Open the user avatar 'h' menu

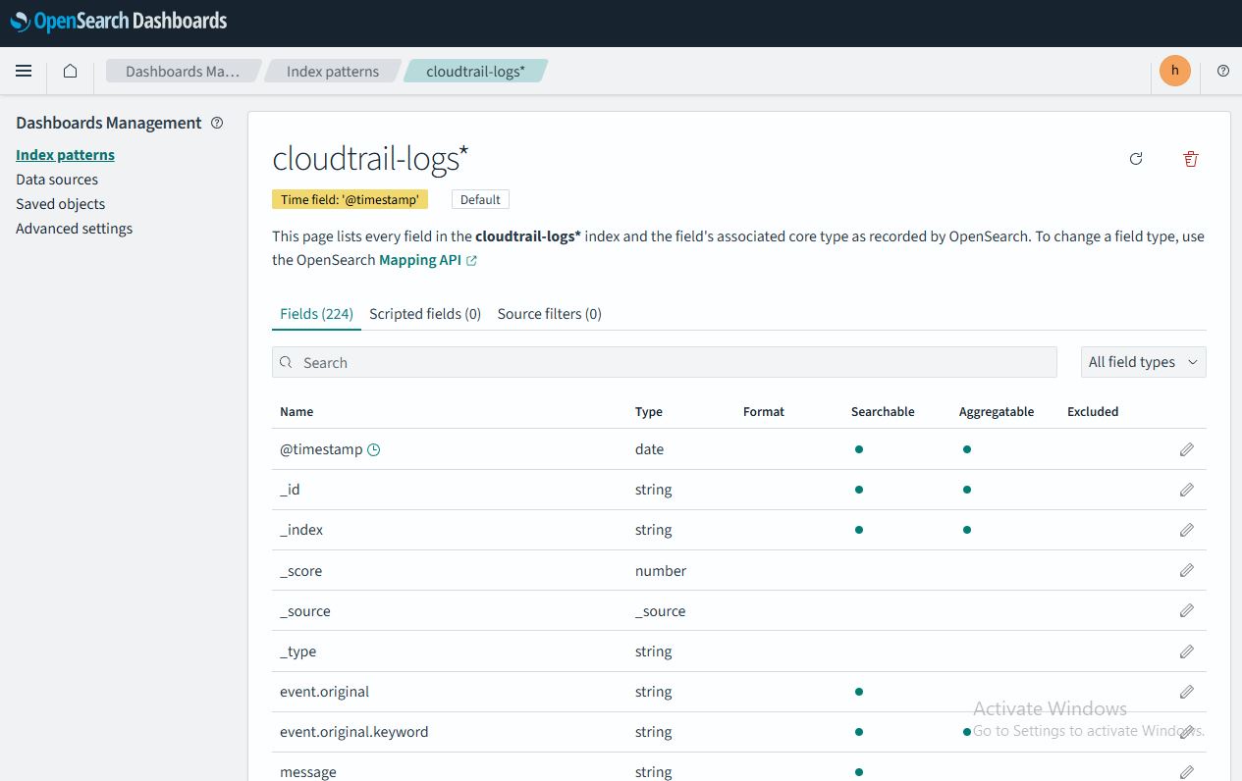point(1174,71)
